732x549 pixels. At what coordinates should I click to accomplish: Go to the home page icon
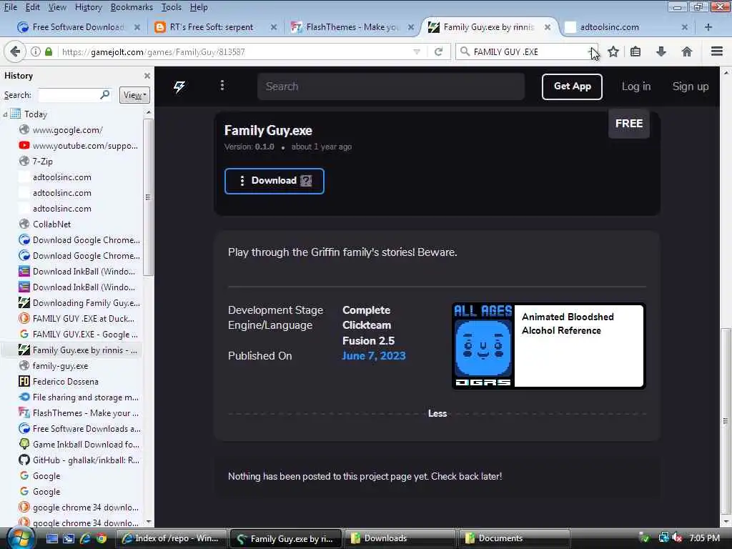pos(687,51)
